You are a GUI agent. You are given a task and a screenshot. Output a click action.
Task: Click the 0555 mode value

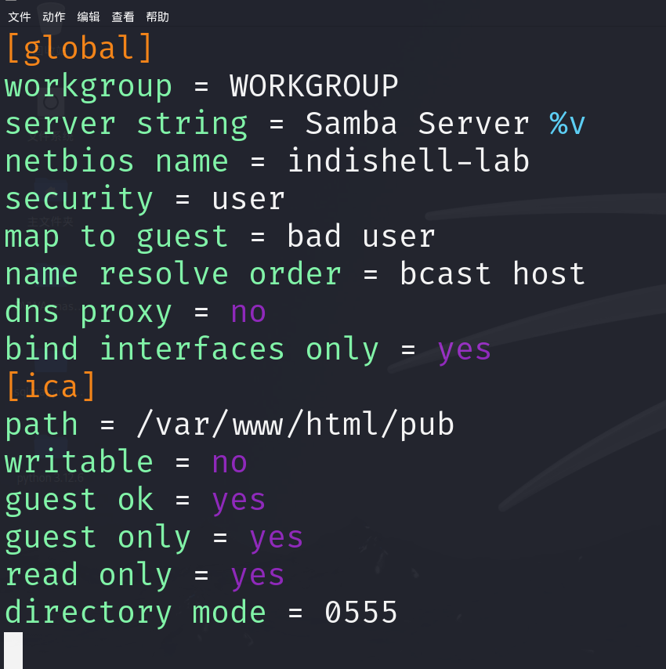(361, 613)
